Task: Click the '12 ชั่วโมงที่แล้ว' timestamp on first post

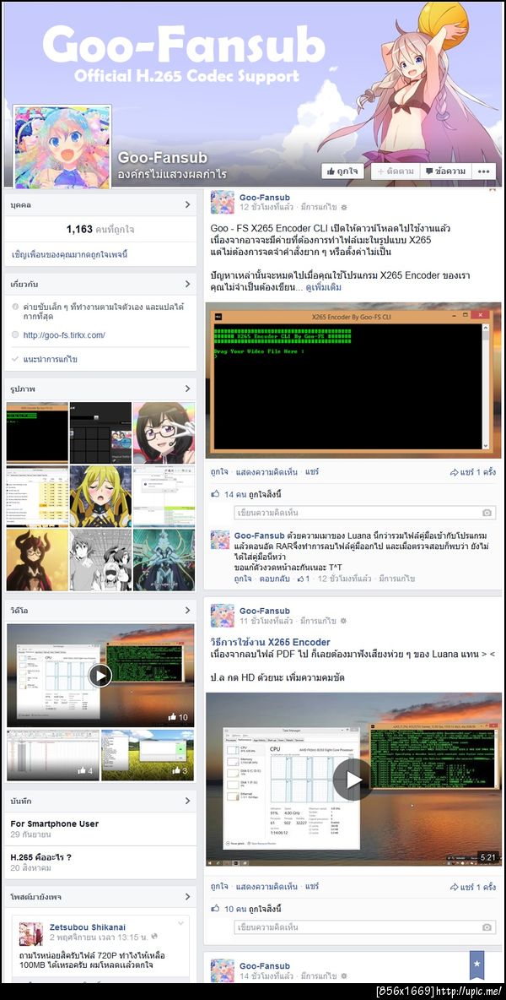Action: click(266, 207)
